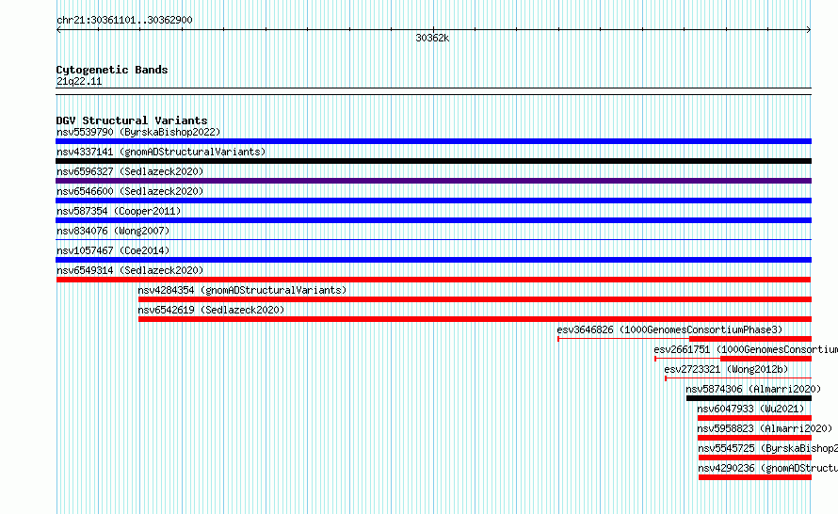Open the nsv4284354 (gnomADStructuralVariants) label
Viewport: 838px width, 514px height.
tap(242, 290)
